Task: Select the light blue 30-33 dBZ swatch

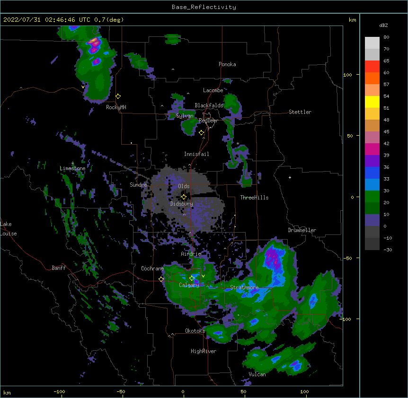Action: click(x=372, y=184)
